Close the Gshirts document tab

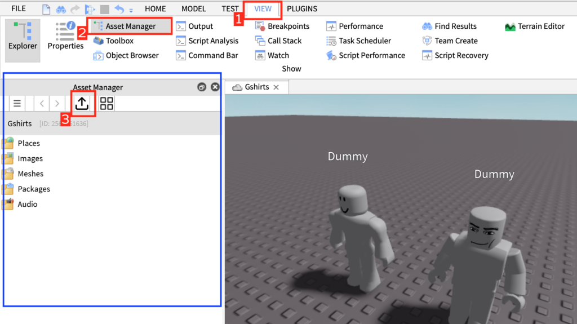tap(276, 87)
